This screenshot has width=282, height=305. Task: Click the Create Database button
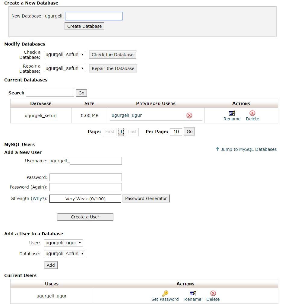click(x=84, y=26)
